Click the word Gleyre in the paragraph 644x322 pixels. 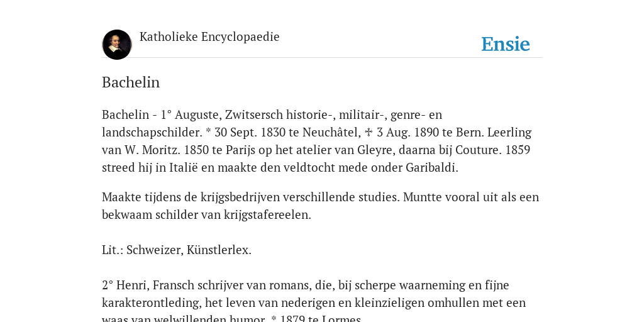pos(376,150)
